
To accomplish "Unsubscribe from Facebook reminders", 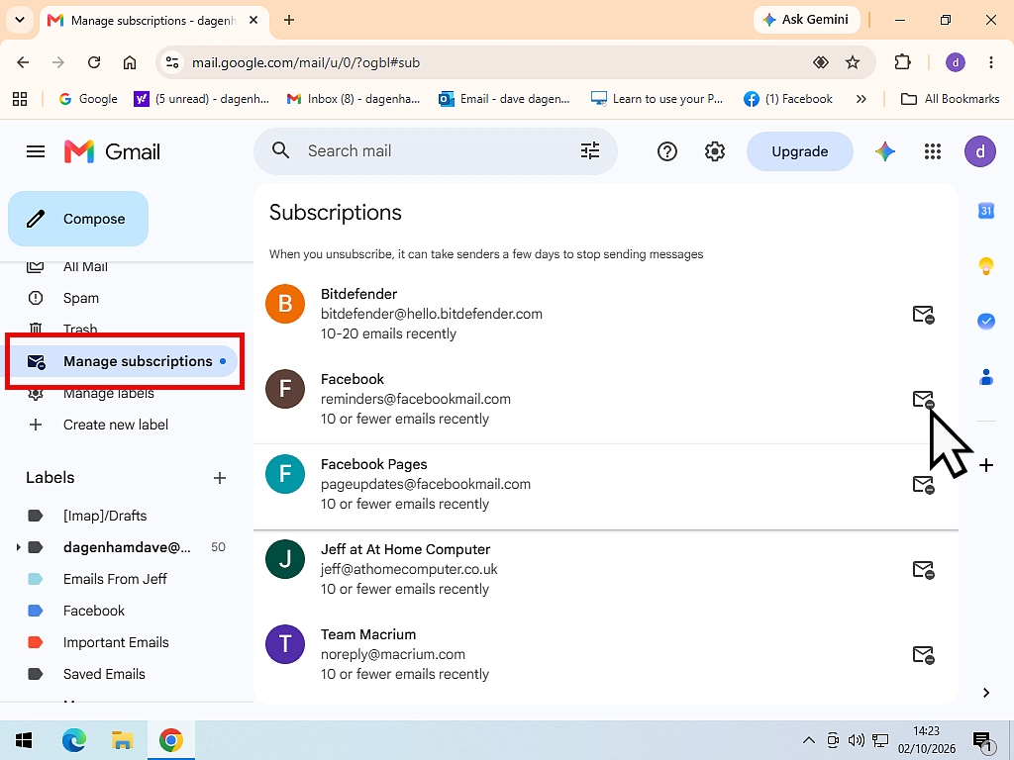I will pyautogui.click(x=923, y=400).
